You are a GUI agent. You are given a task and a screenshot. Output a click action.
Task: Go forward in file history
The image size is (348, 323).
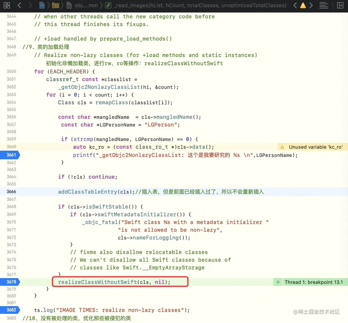click(30, 5)
